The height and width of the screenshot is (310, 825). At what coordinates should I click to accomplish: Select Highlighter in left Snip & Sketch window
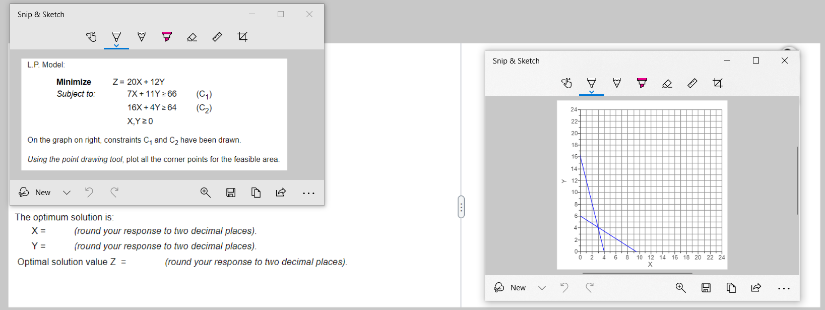pyautogui.click(x=167, y=37)
